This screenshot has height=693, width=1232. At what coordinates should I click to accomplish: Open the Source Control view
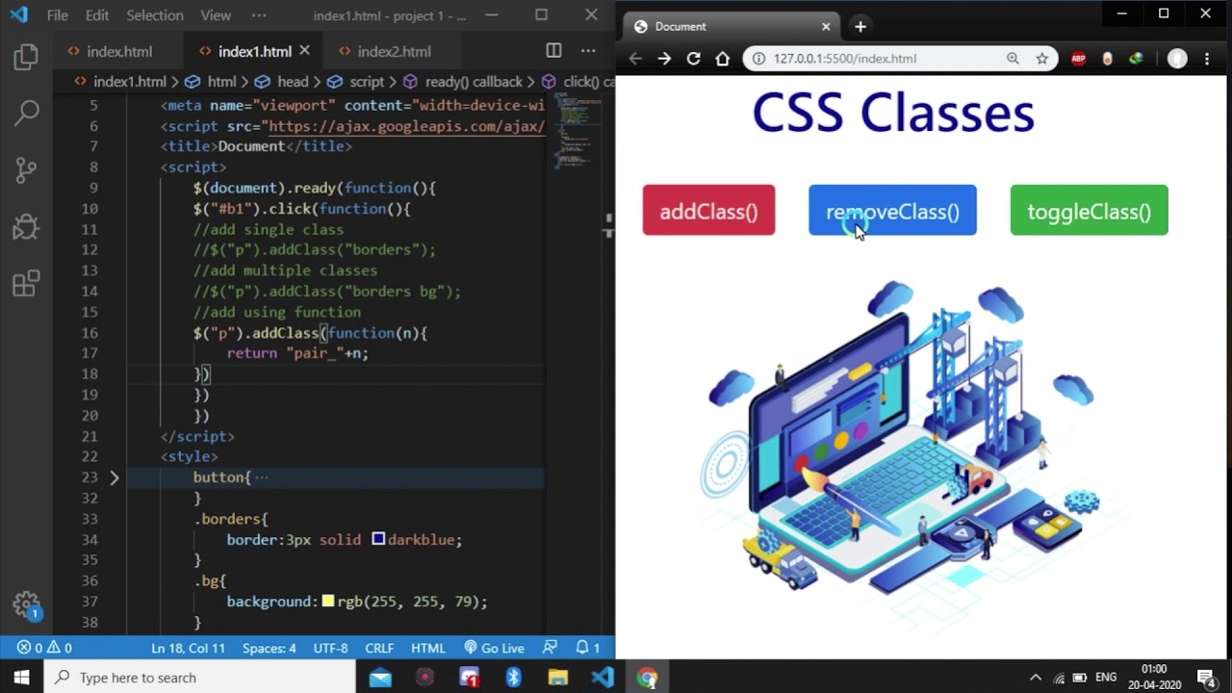(26, 170)
